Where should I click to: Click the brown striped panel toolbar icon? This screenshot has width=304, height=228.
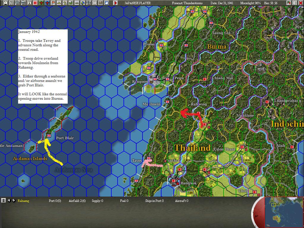[x=101, y=3]
